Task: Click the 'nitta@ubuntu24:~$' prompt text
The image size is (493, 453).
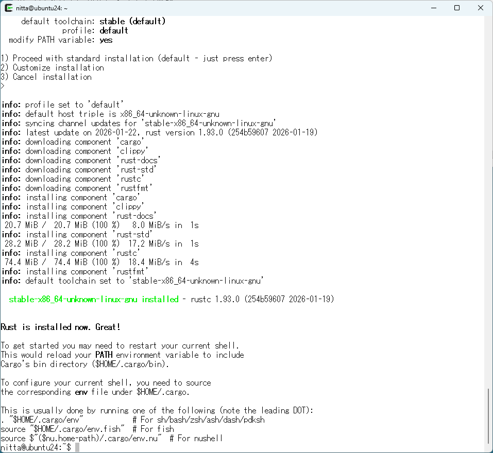Action: click(x=36, y=448)
